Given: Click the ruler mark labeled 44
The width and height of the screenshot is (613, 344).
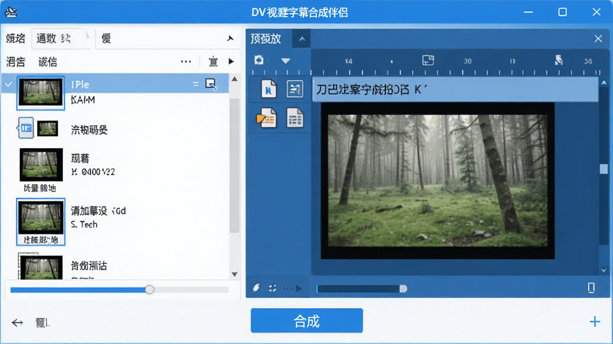Looking at the screenshot, I should coord(348,62).
